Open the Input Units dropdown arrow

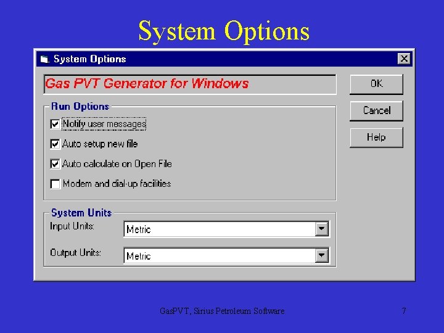322,229
